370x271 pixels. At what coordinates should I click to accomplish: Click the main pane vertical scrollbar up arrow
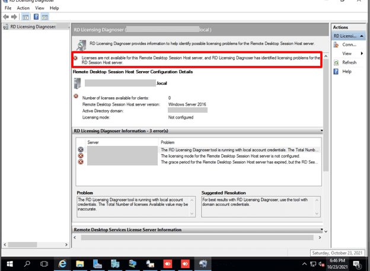326,56
